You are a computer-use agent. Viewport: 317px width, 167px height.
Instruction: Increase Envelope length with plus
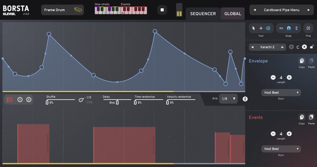point(289,77)
